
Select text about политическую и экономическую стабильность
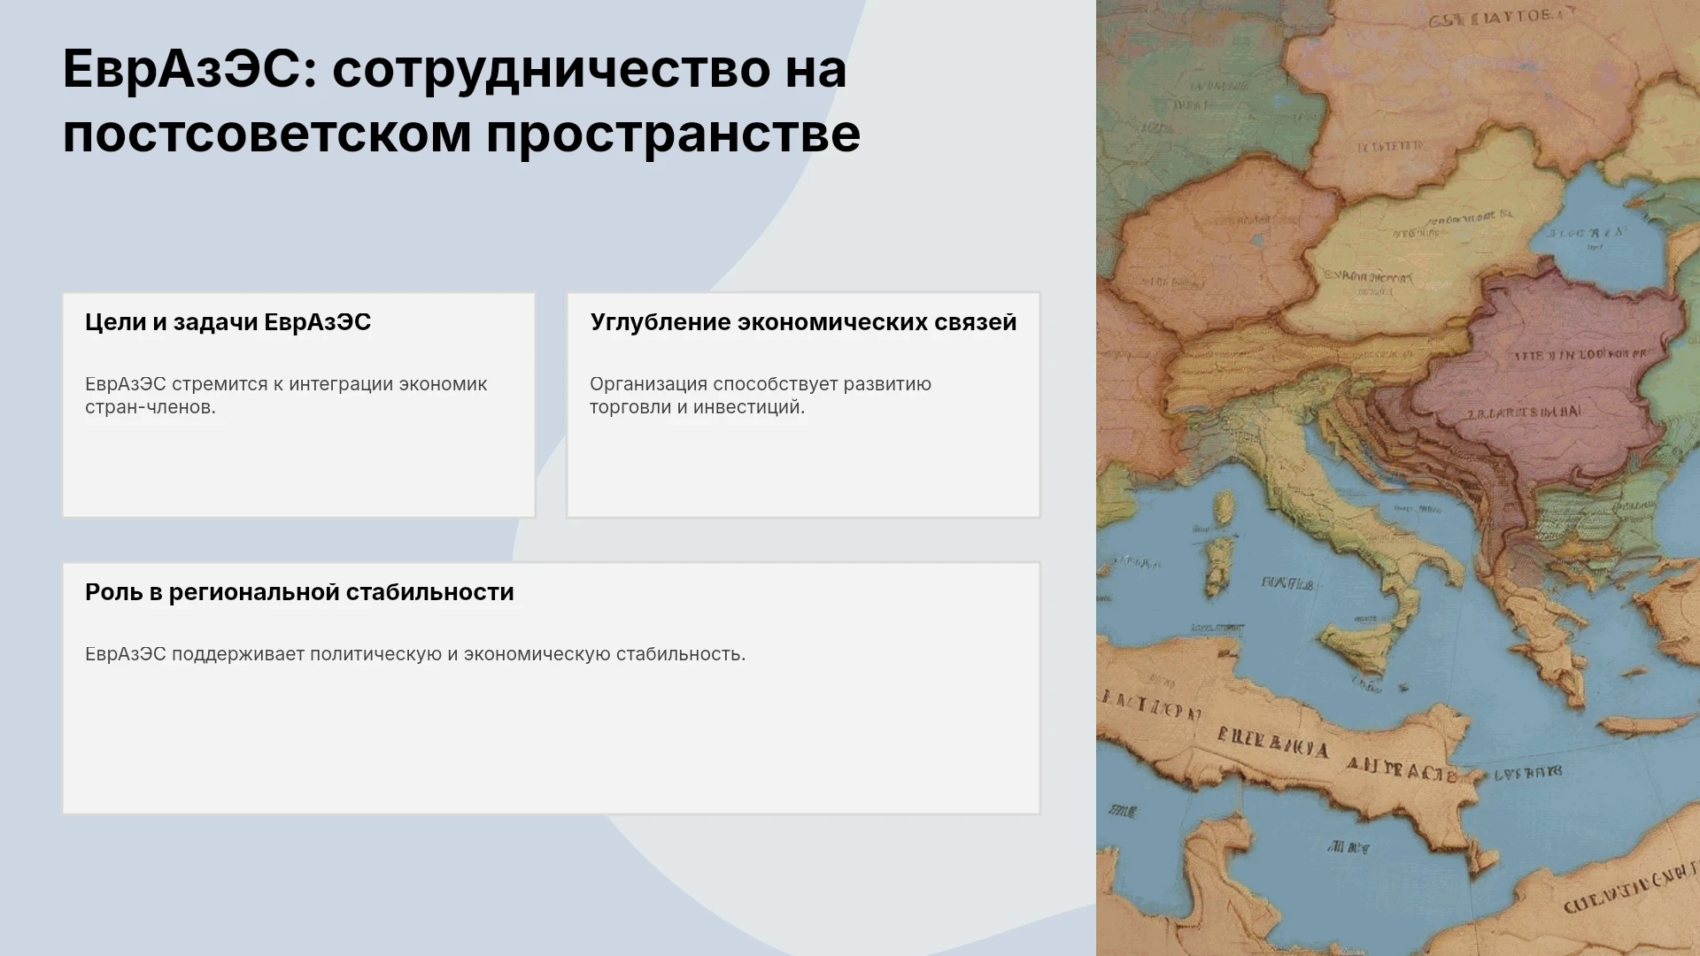point(415,654)
